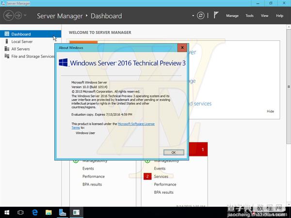This screenshot has height=218, width=291.
Task: Click the Back navigation arrow in Server Manager
Action: click(x=9, y=16)
